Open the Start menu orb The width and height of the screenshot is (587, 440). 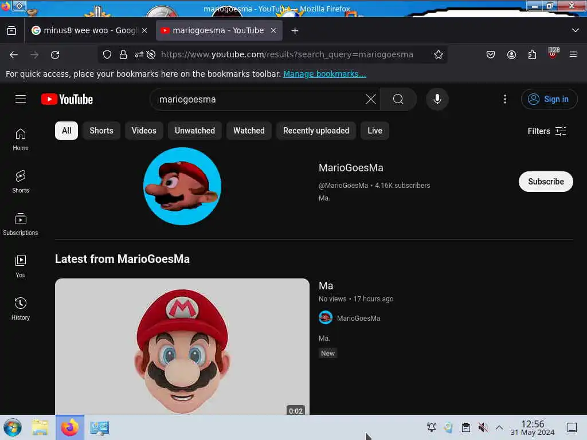[13, 427]
